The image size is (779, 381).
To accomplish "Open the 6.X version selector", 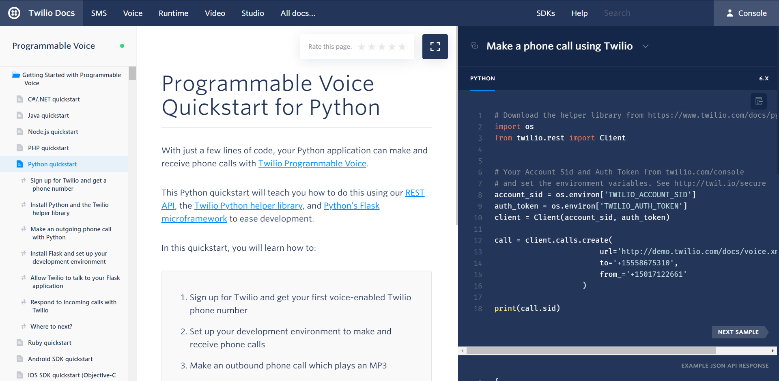I will 764,78.
